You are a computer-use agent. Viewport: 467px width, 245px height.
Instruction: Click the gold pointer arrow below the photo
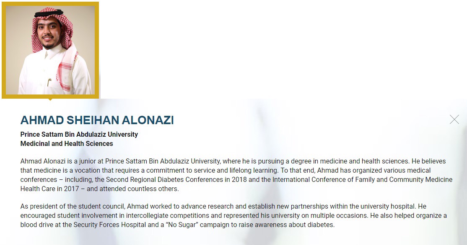(x=50, y=100)
